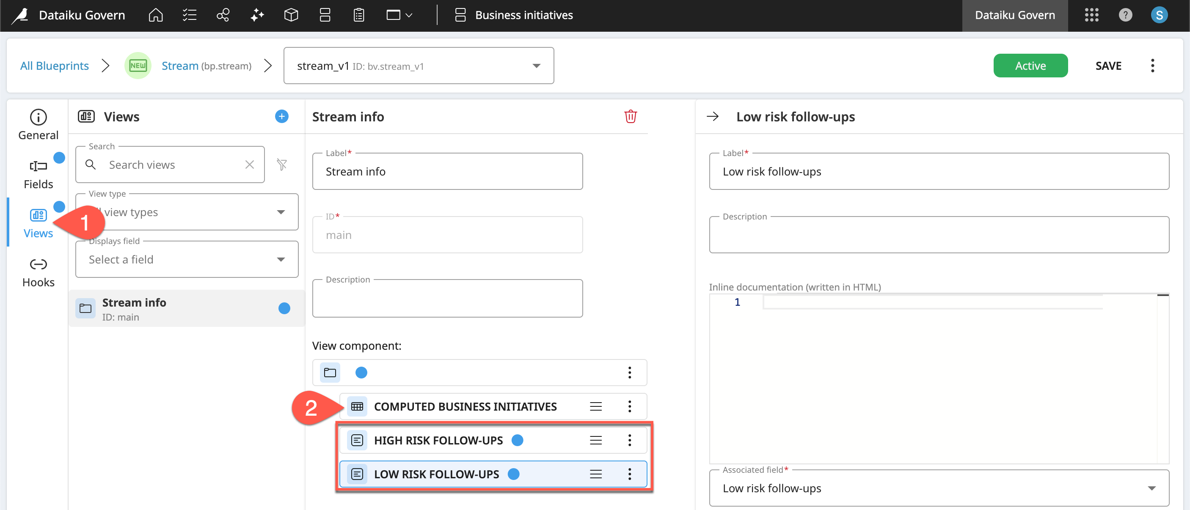Screen dimensions: 1190x510
Task: Open the apps grid menu icon
Action: (1091, 15)
